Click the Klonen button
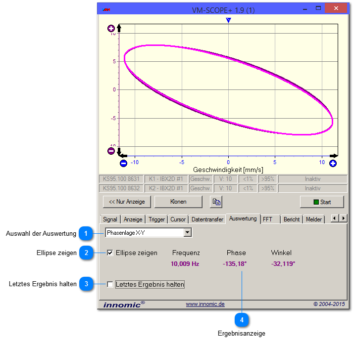 pyautogui.click(x=178, y=202)
